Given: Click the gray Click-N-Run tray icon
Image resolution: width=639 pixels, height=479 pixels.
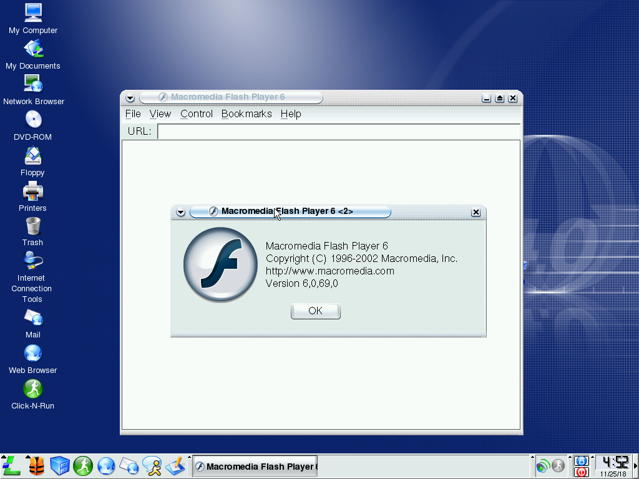Looking at the screenshot, I should click(558, 465).
